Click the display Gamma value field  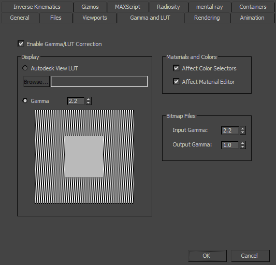[76, 101]
